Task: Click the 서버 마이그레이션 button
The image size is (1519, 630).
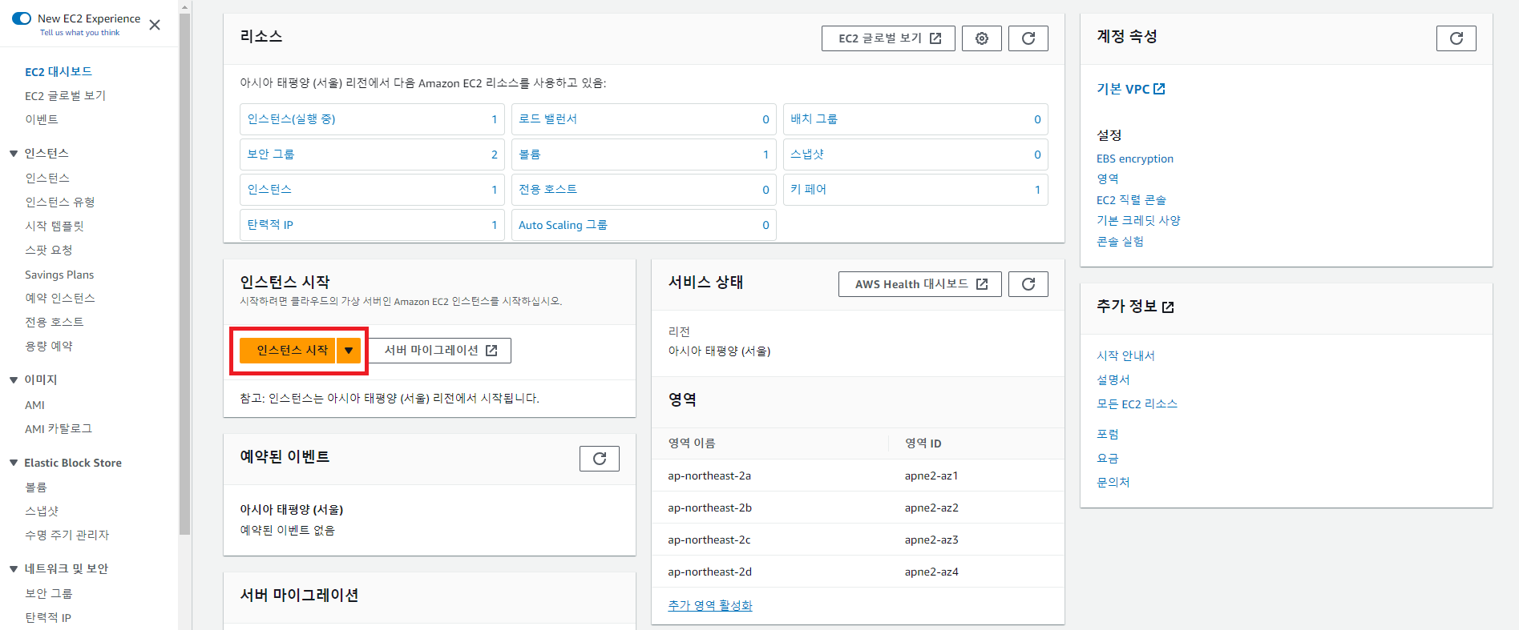Action: (439, 350)
